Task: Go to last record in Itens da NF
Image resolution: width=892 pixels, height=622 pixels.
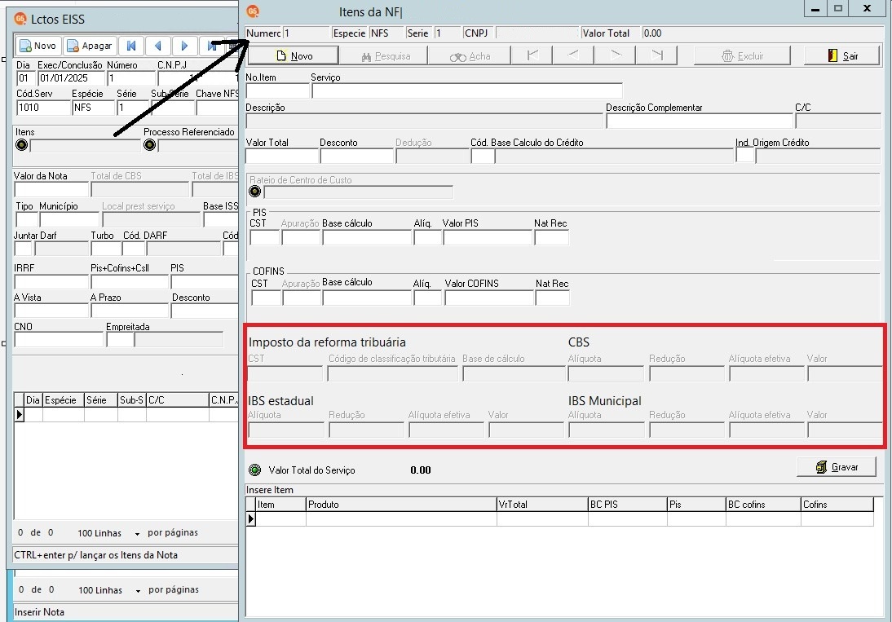Action: [657, 55]
